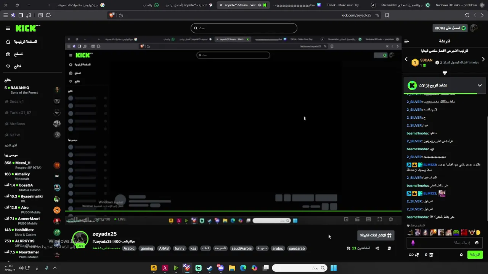The image size is (488, 274).
Task: Open the Browse sidebar item
Action: 14,54
